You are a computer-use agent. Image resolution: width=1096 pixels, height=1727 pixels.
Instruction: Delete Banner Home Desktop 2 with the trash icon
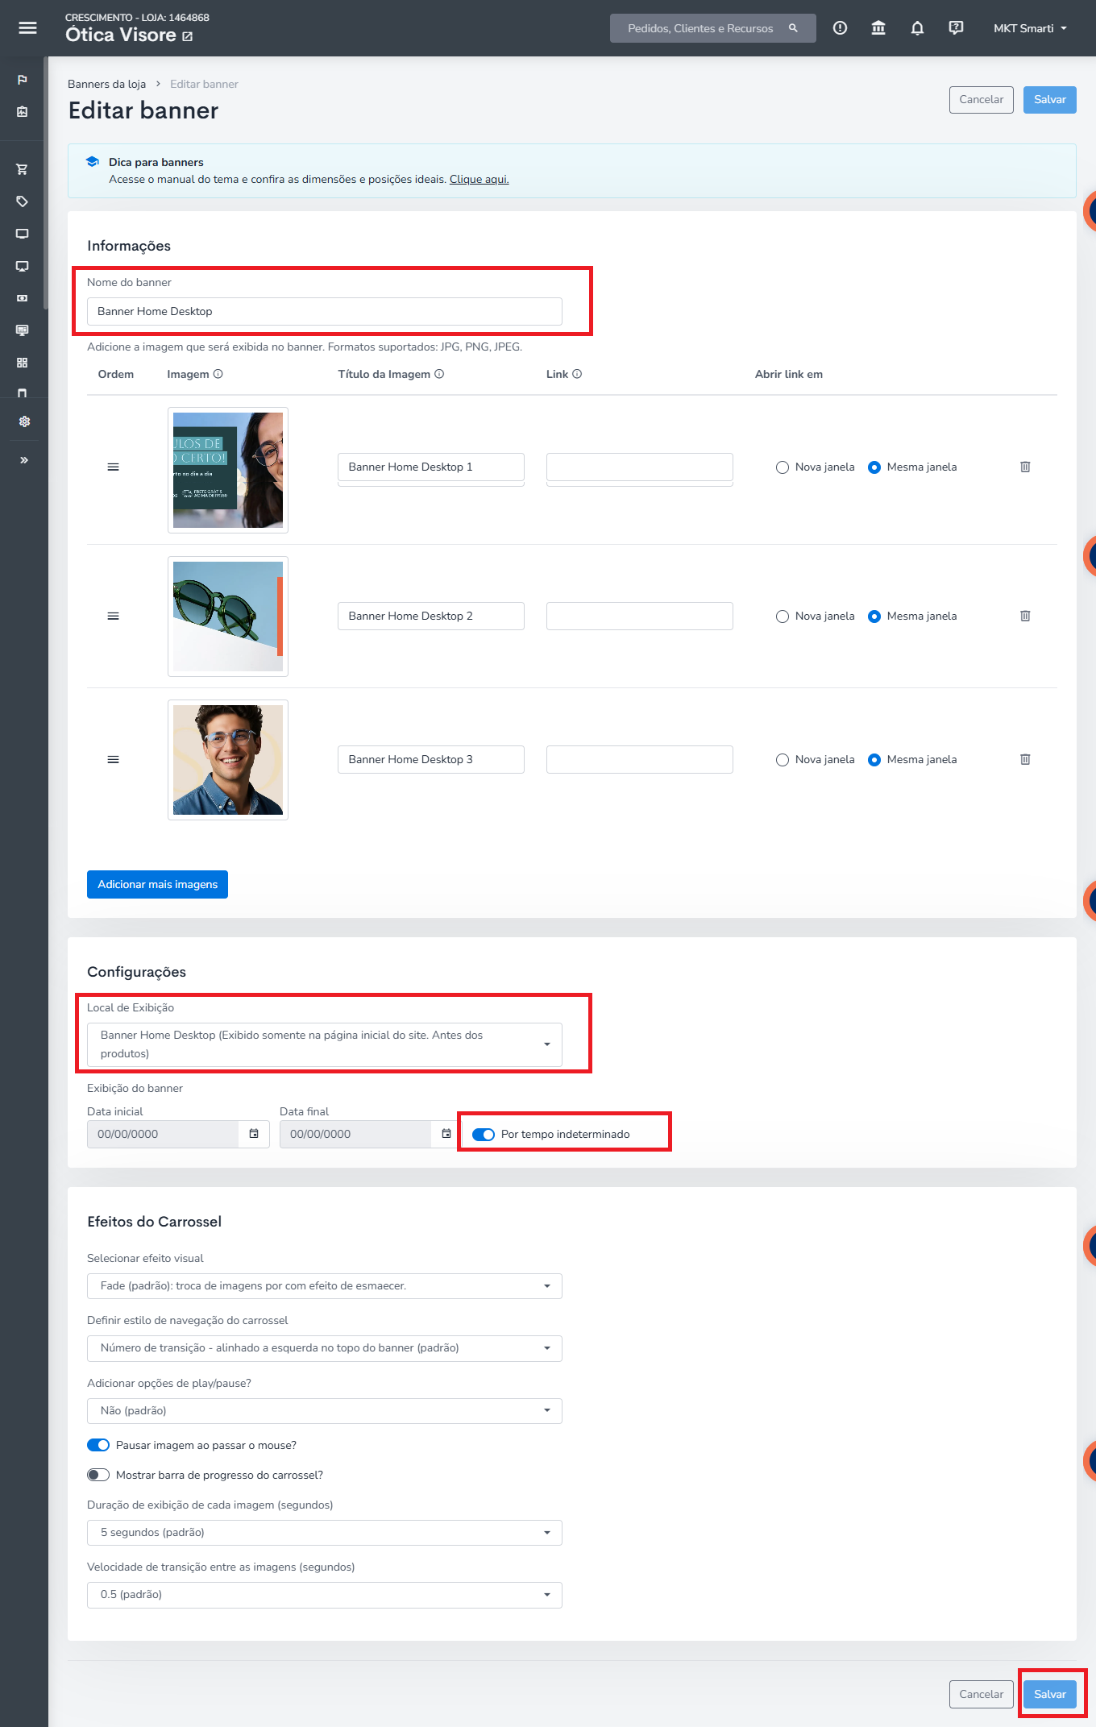point(1025,616)
